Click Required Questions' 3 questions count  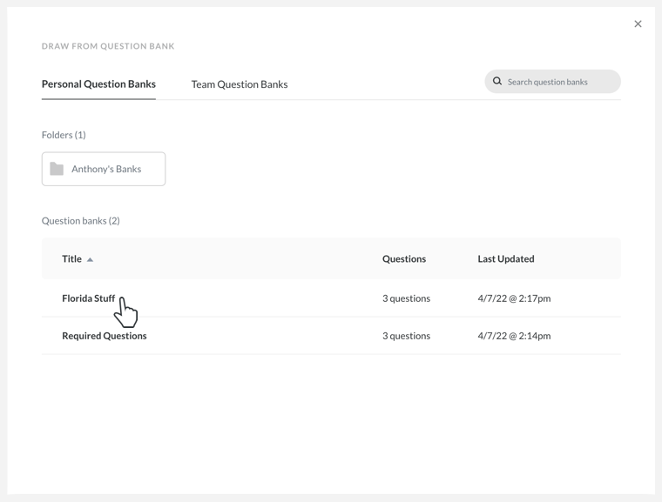[x=406, y=336]
